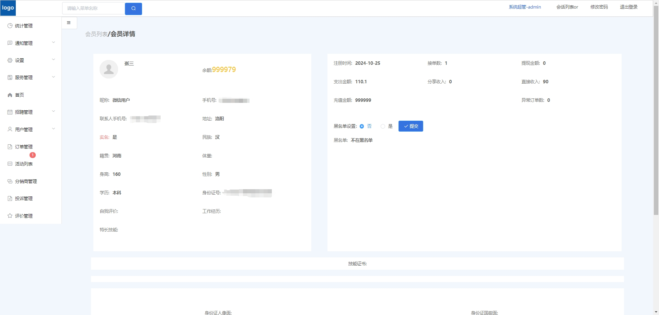The image size is (659, 315).
Task: Click the red notification badge on 订单管理
Action: click(33, 155)
